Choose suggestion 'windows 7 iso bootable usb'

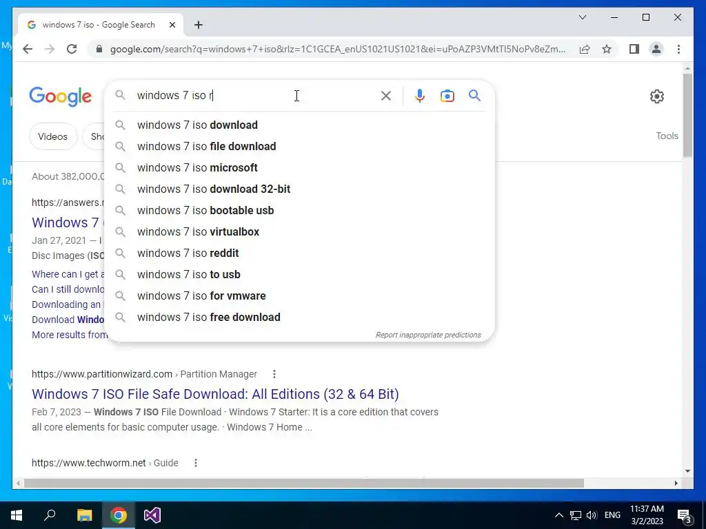point(299,211)
